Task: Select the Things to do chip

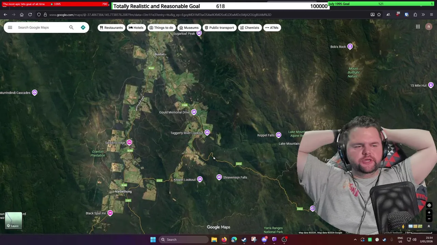Action: tap(161, 28)
